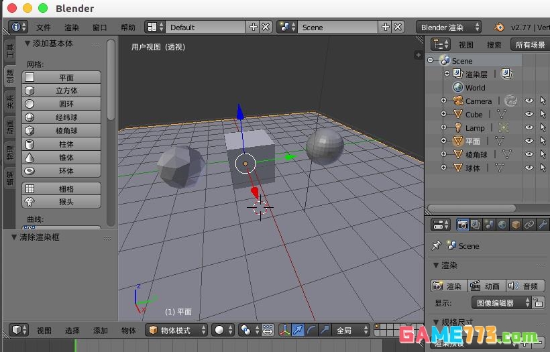The height and width of the screenshot is (352, 550).
Task: Add a 经纬球 mesh
Action: click(62, 117)
